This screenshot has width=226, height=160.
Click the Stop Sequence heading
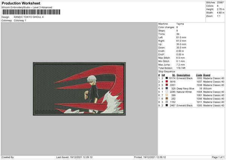pos(167,72)
